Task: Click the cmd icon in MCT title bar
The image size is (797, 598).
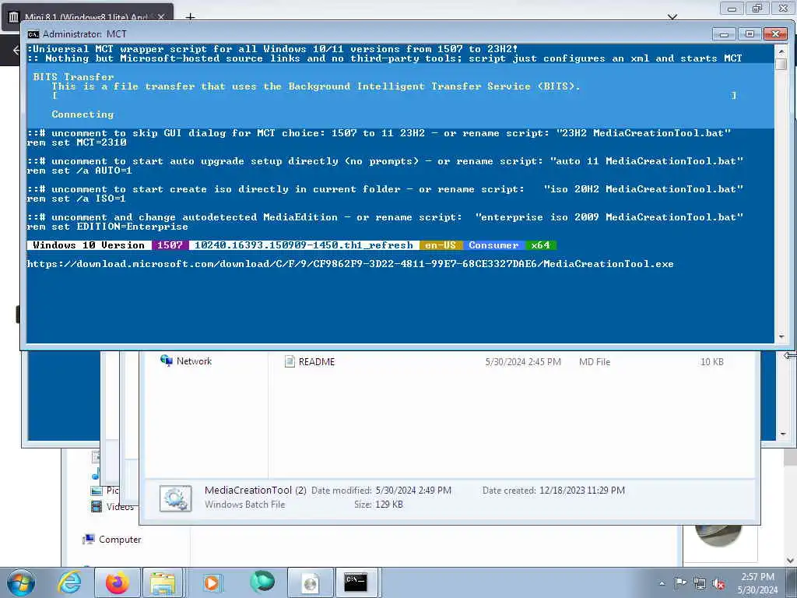Action: 33,34
